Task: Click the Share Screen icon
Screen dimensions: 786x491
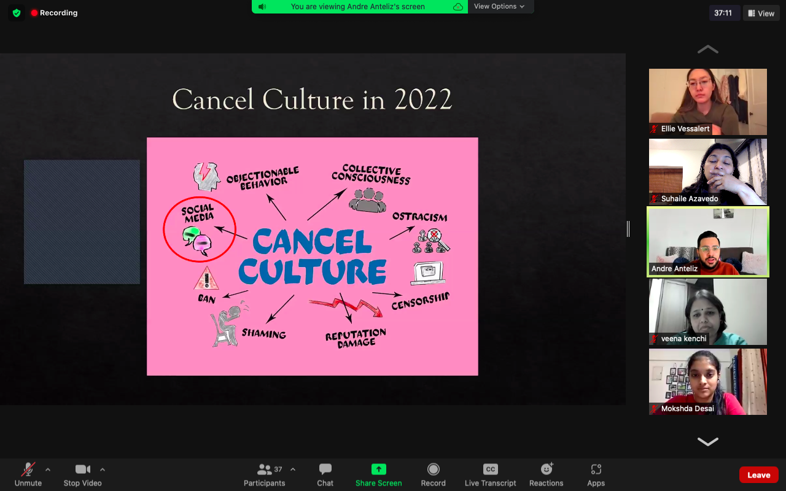Action: pyautogui.click(x=378, y=470)
